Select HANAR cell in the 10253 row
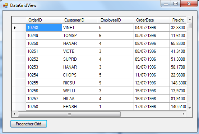199x134 pixels. [x=80, y=67]
